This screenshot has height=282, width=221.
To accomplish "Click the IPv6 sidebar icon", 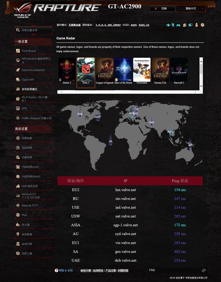I will [18, 215].
